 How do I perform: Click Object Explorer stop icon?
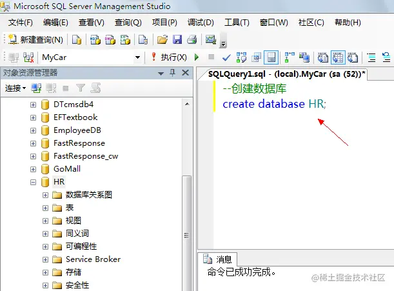pos(66,88)
